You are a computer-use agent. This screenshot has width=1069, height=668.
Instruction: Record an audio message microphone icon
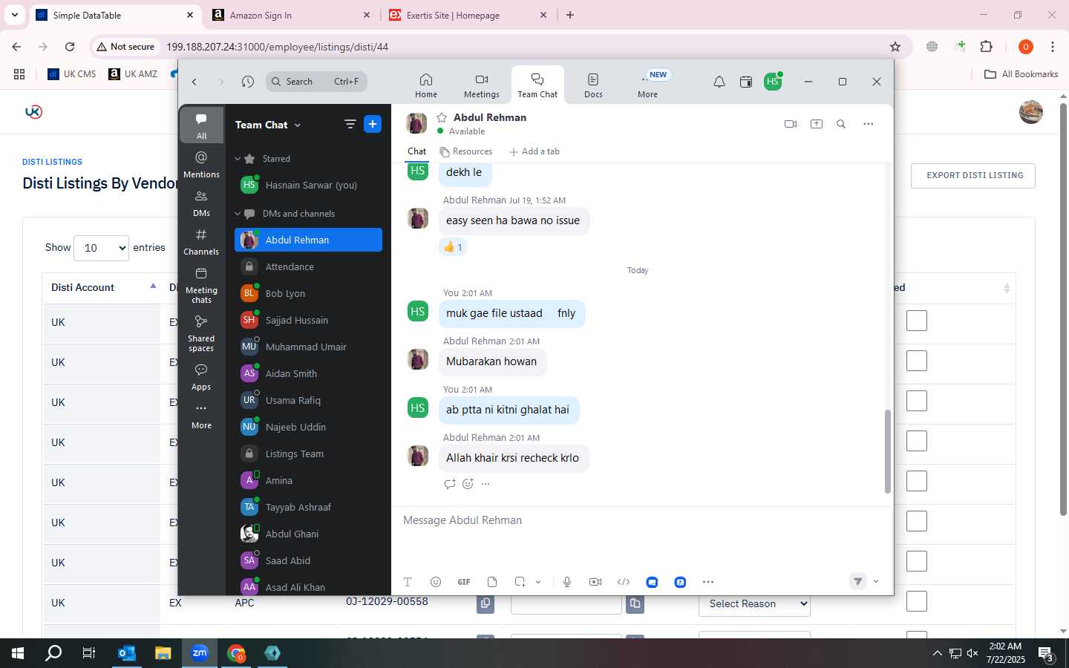pos(567,582)
